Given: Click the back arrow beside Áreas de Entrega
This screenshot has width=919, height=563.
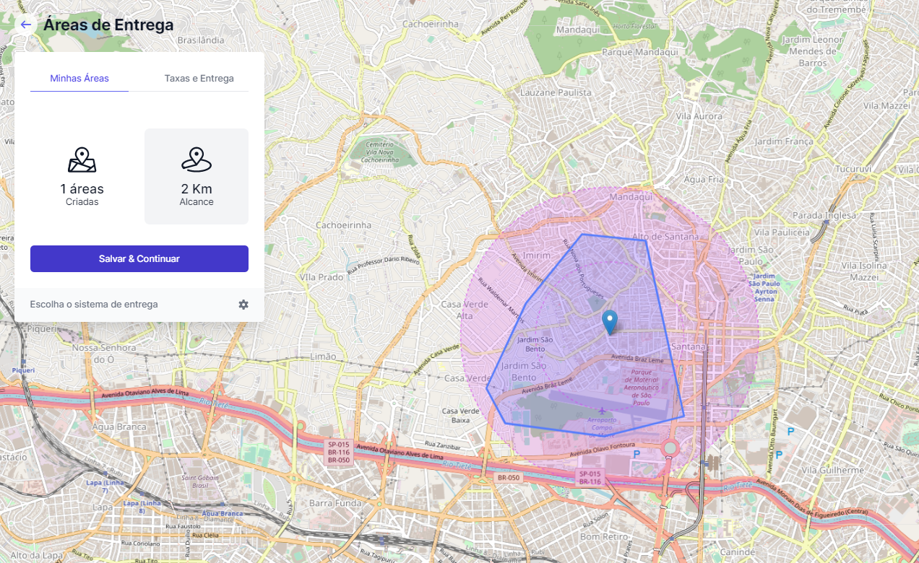Looking at the screenshot, I should point(26,25).
